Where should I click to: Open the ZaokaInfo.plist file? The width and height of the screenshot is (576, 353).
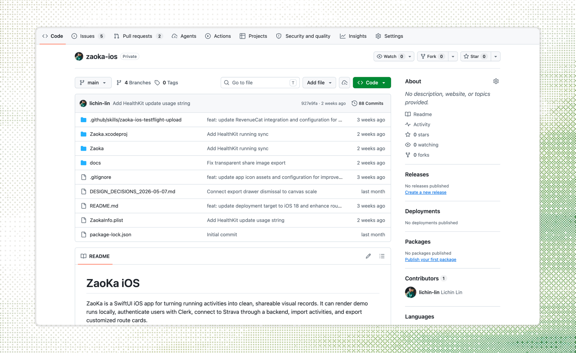coord(106,220)
